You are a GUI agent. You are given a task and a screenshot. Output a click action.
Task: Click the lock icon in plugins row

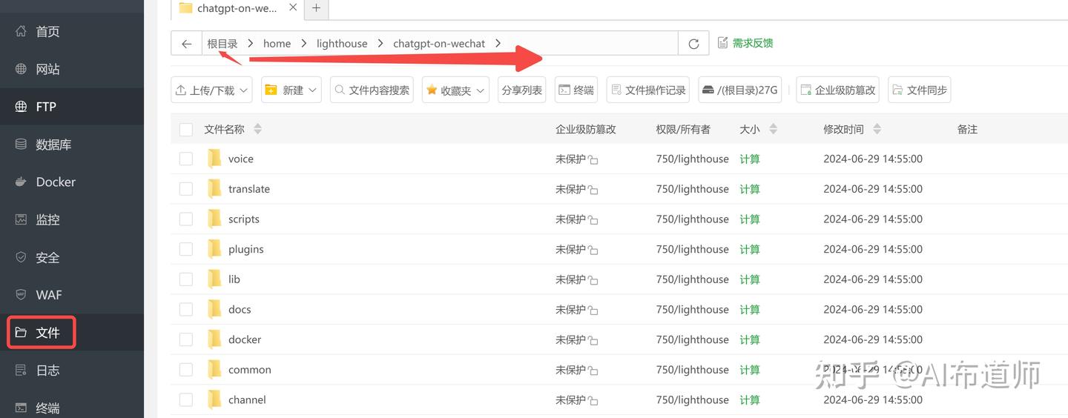point(593,250)
